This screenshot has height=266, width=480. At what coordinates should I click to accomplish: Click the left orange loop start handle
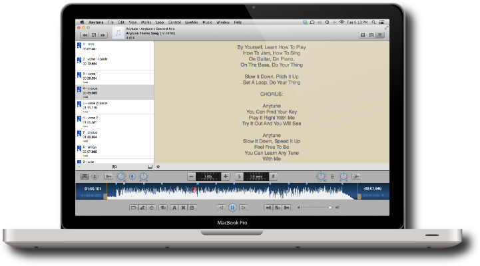click(105, 196)
